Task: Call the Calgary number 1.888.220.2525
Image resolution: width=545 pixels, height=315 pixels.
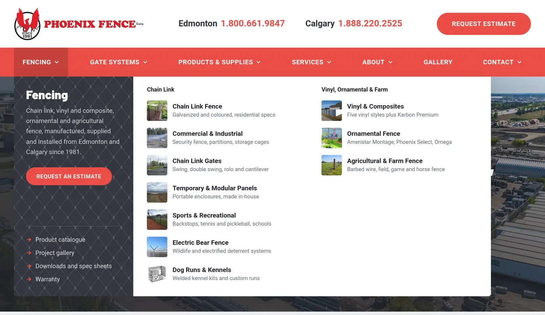Action: 370,24
